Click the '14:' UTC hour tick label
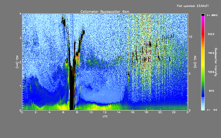 pyautogui.click(x=119, y=112)
